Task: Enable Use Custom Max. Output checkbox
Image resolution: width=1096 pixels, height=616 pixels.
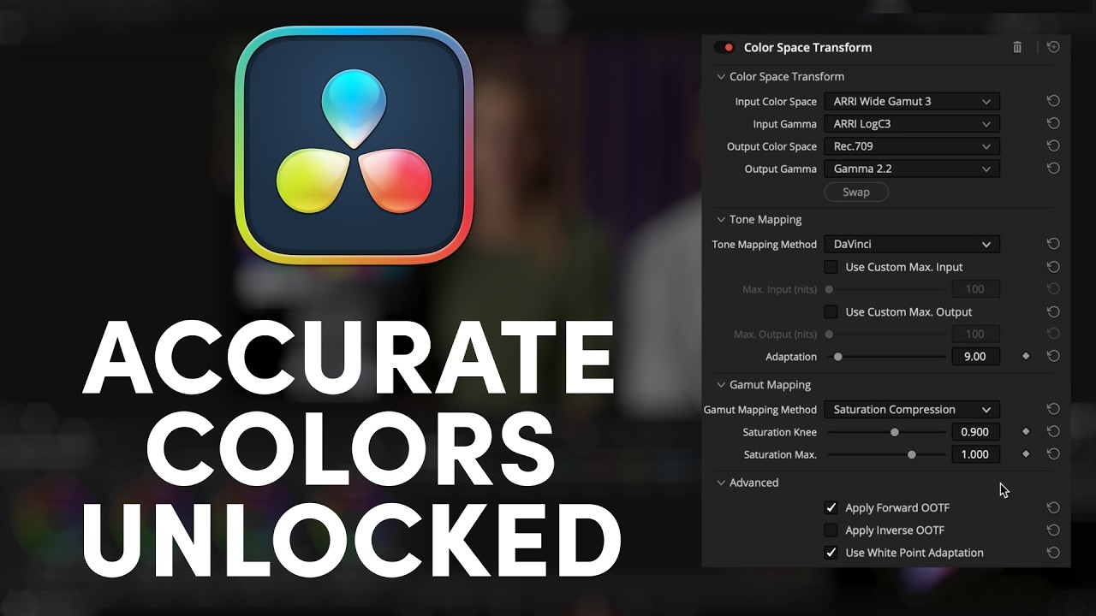Action: coord(831,312)
